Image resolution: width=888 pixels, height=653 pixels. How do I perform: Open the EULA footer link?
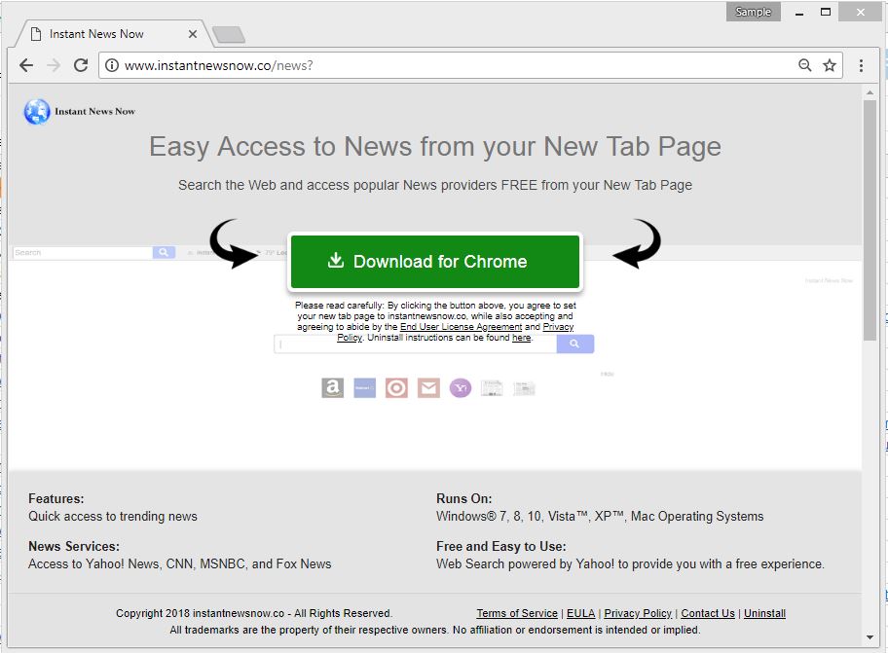pyautogui.click(x=581, y=613)
